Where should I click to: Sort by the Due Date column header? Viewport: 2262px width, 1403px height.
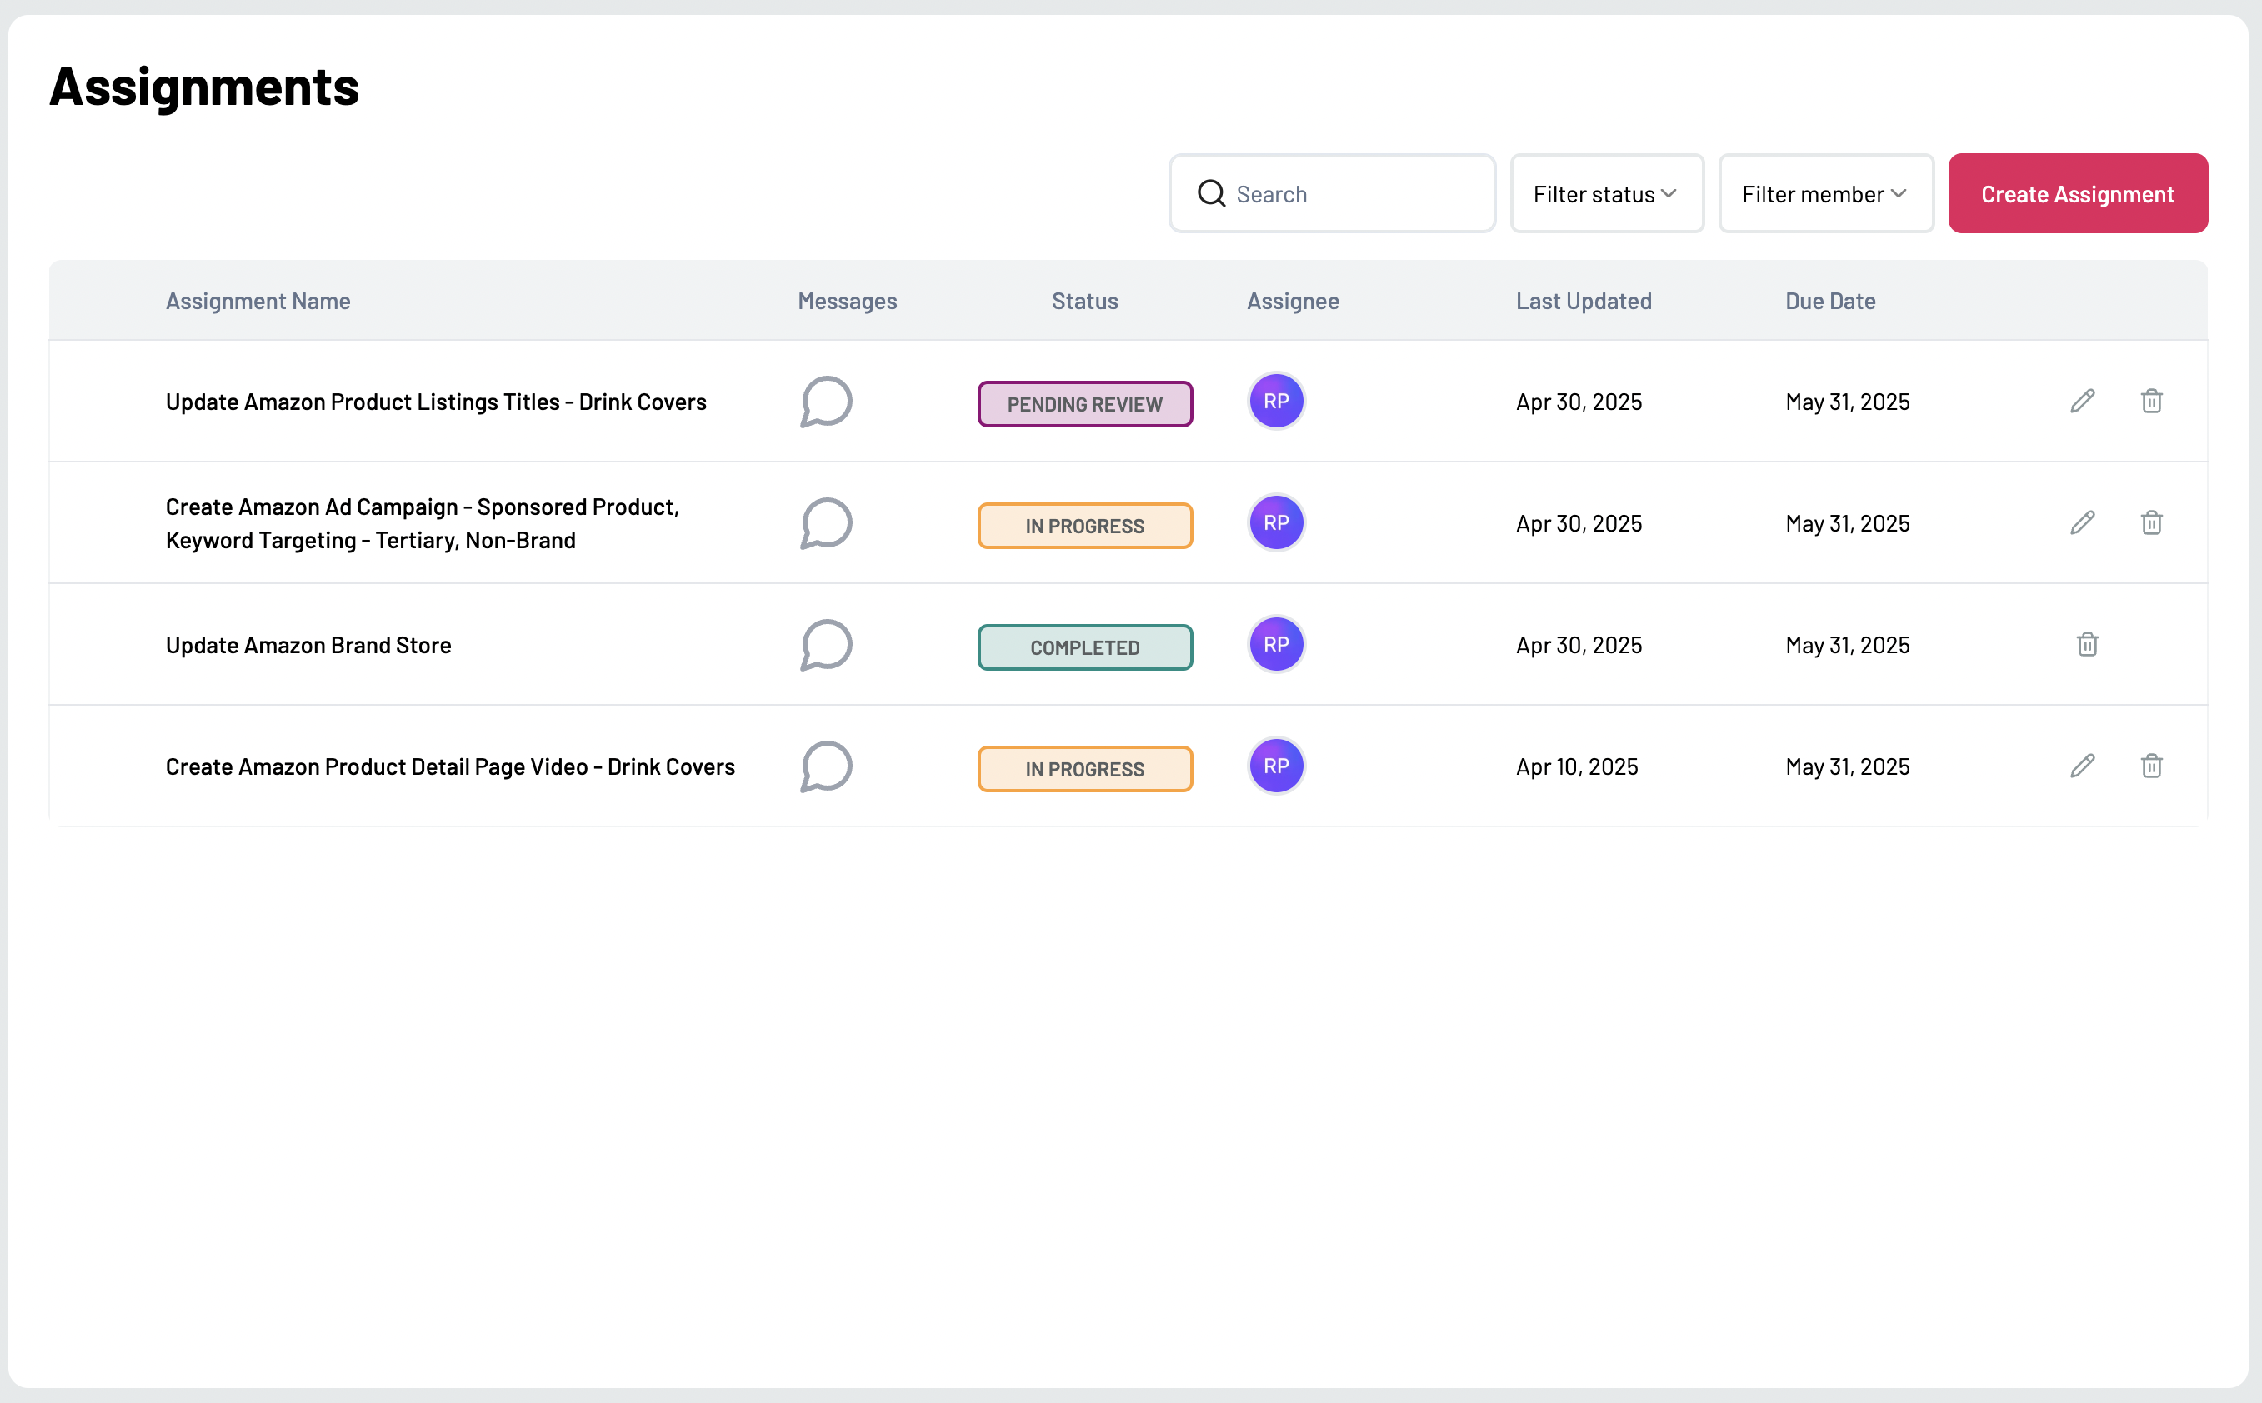tap(1829, 300)
